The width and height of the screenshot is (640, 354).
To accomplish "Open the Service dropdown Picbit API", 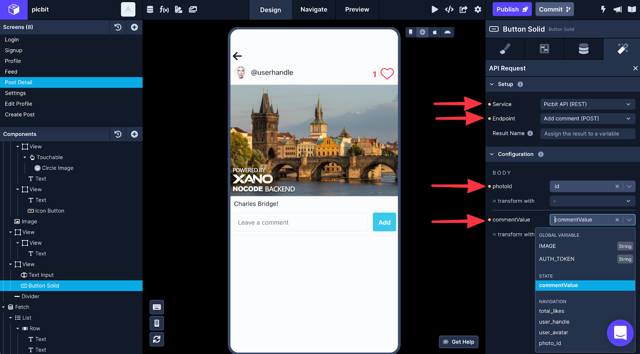I will pyautogui.click(x=587, y=104).
